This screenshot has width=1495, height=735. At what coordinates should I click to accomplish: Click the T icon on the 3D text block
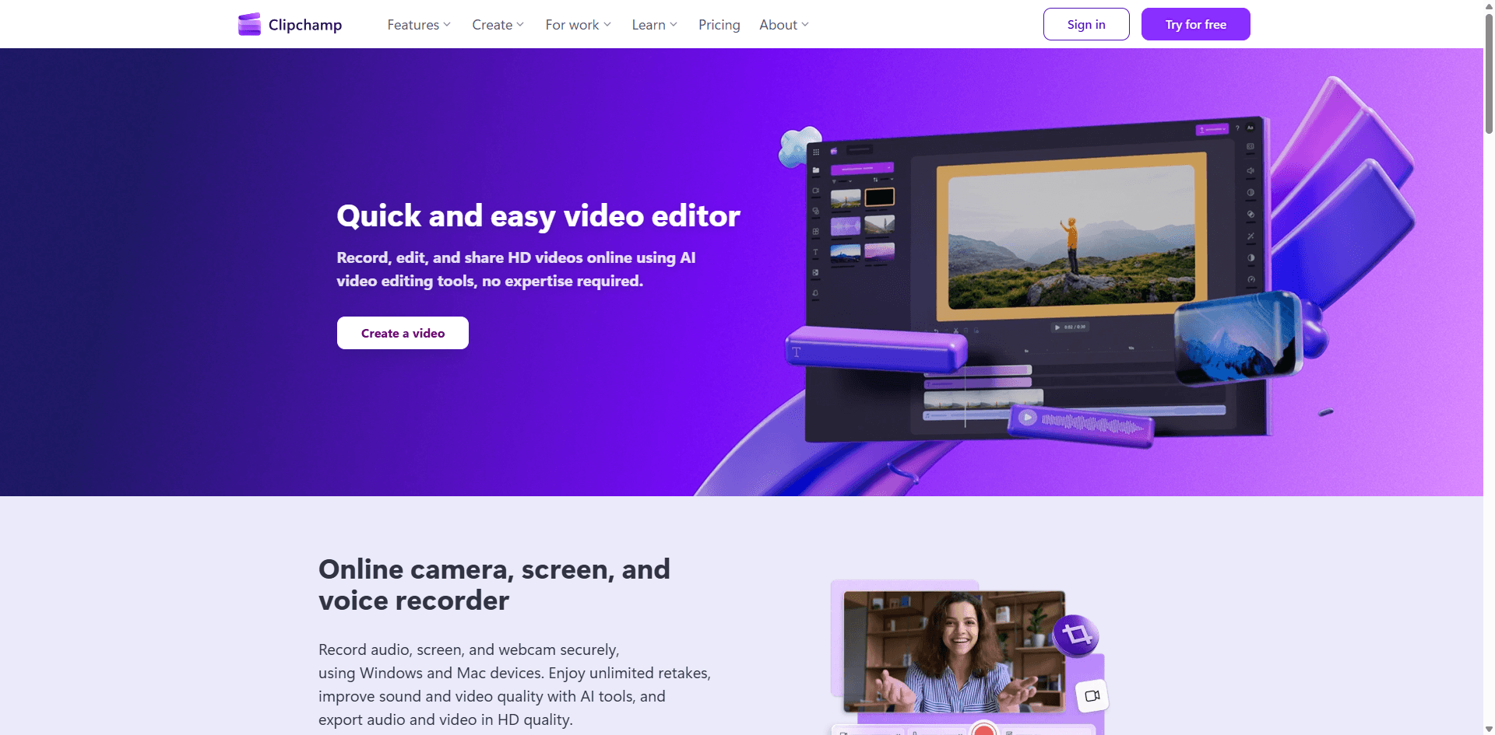[796, 352]
